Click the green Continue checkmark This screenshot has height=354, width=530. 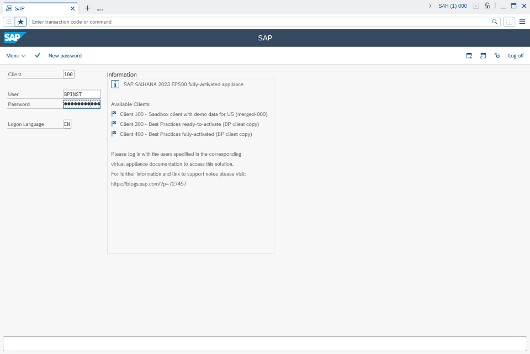pos(38,56)
